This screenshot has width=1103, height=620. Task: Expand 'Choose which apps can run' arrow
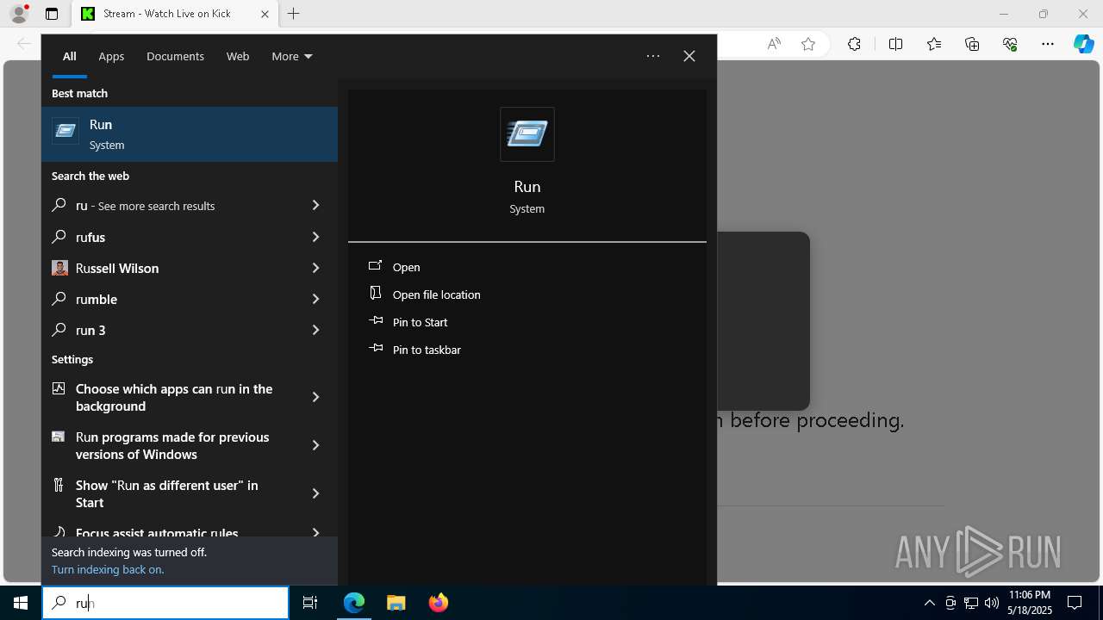click(x=315, y=397)
